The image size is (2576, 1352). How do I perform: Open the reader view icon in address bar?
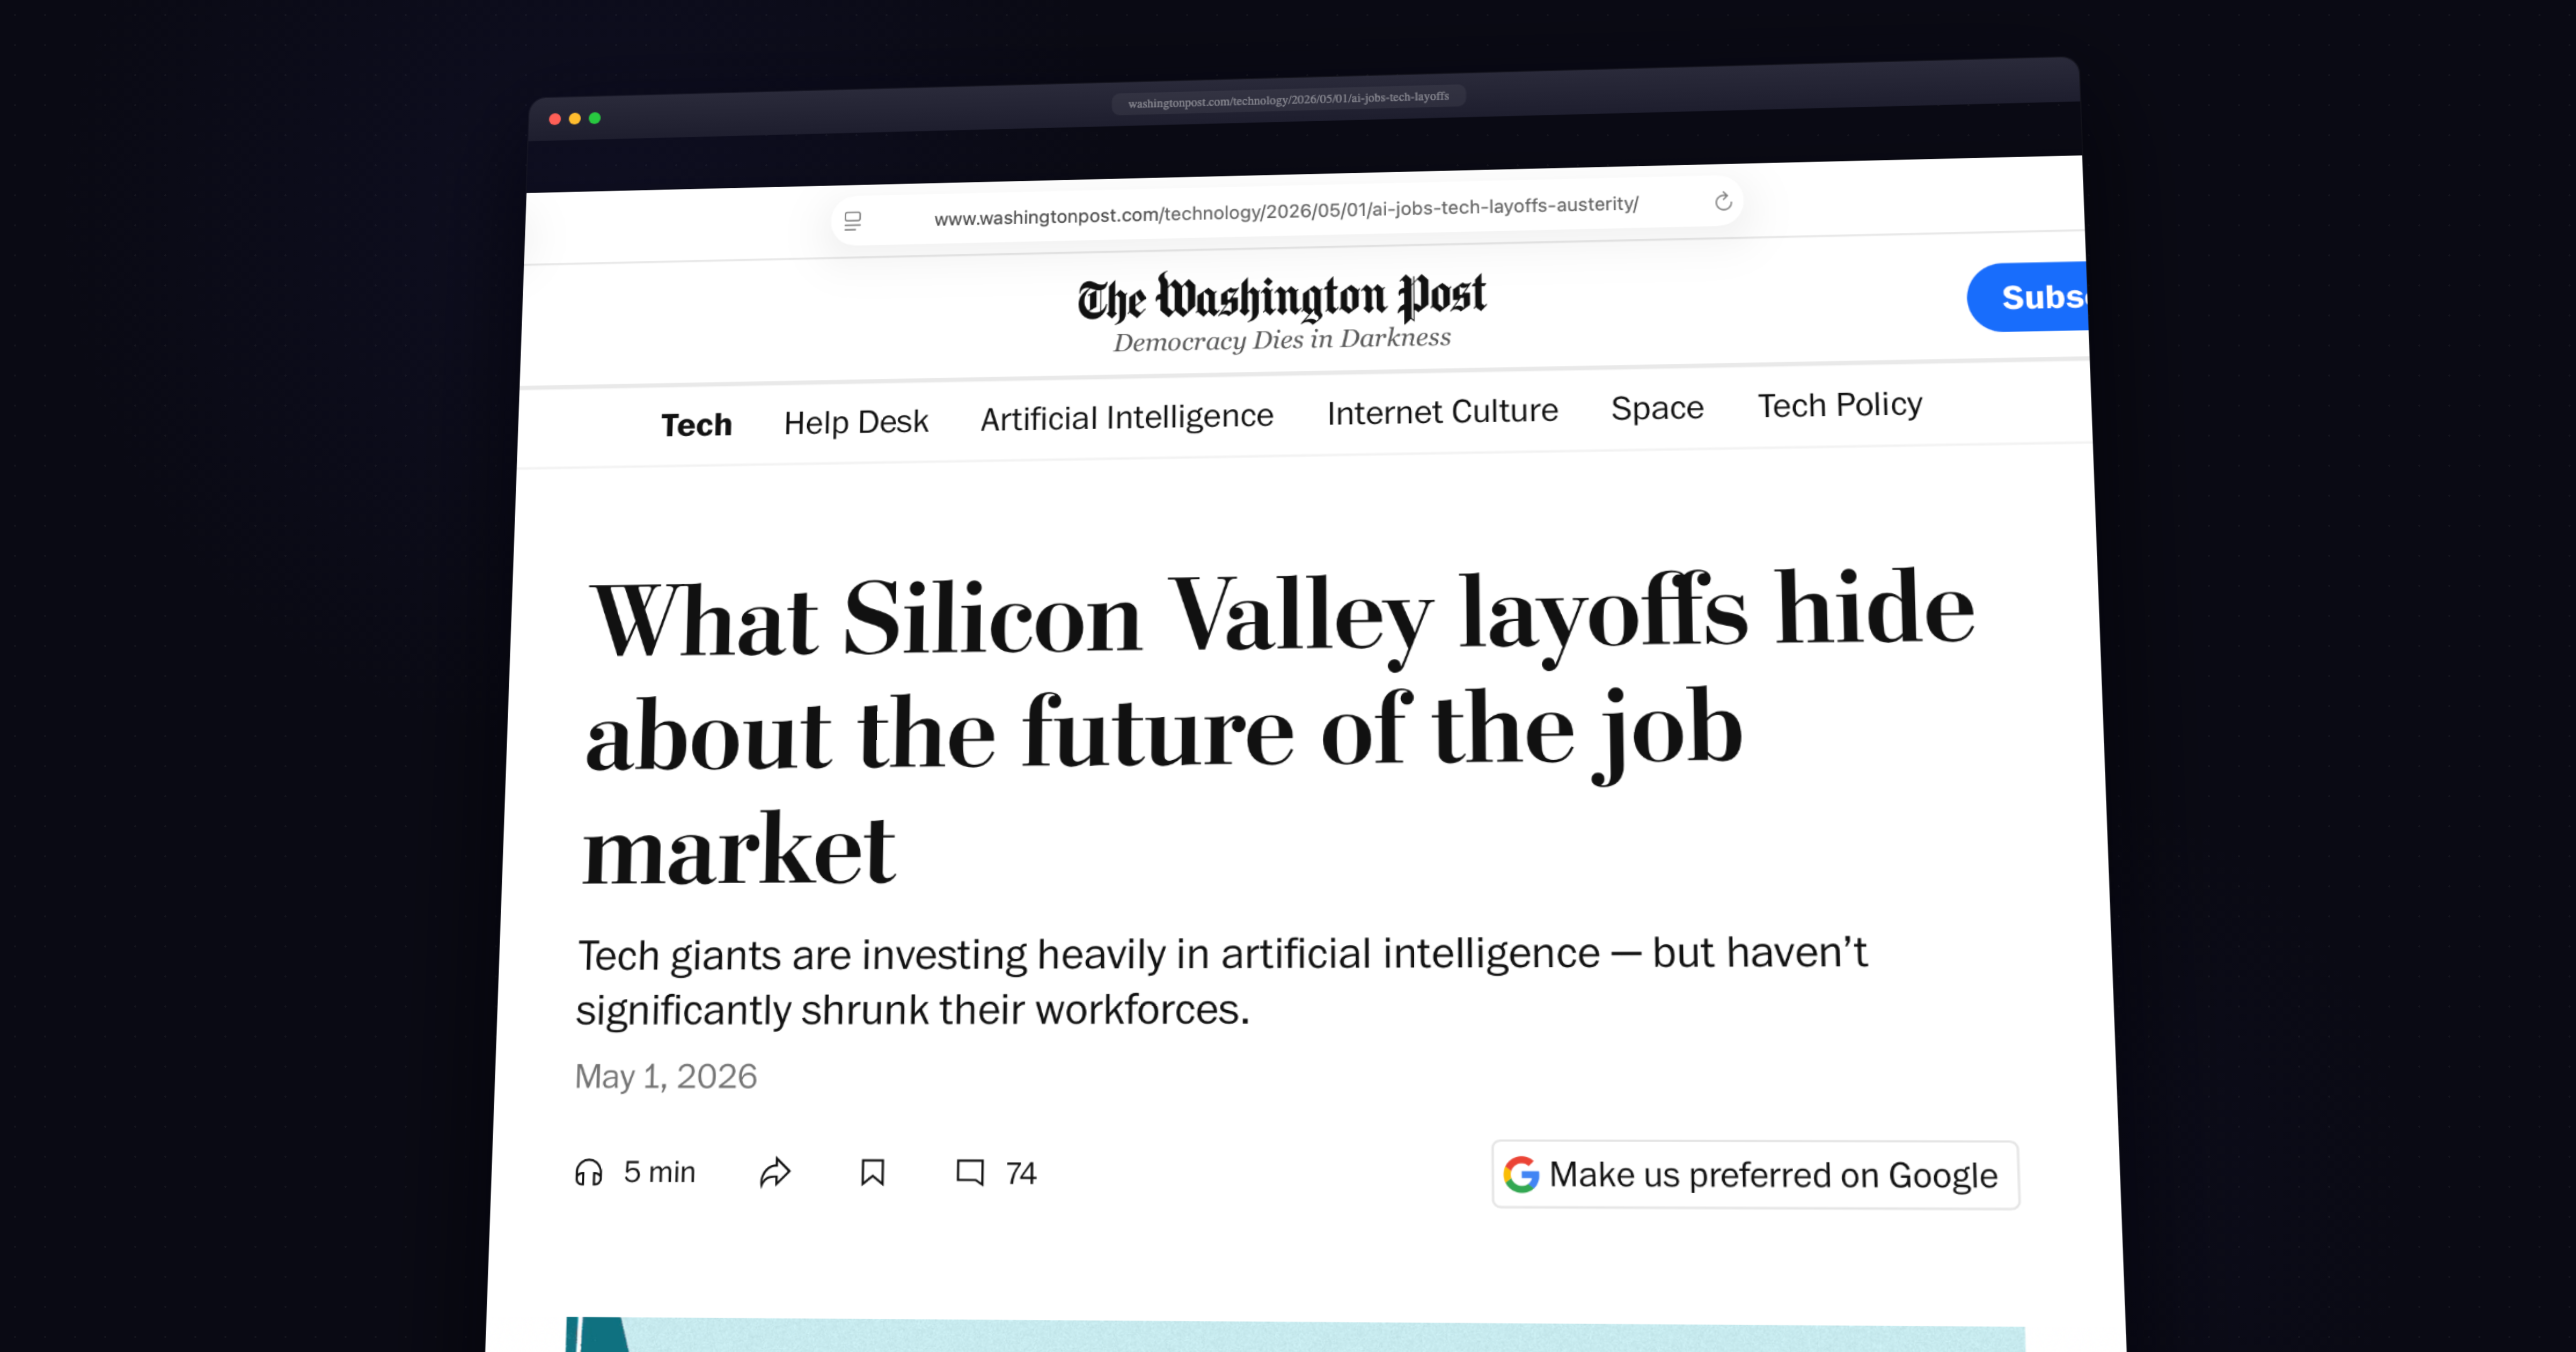[x=853, y=221]
